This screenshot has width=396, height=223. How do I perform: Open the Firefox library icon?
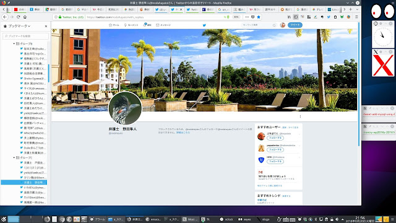[289, 17]
